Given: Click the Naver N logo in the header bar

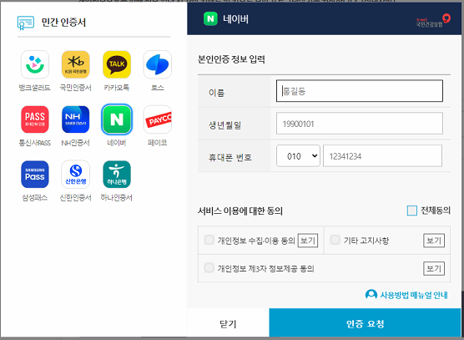Looking at the screenshot, I should [210, 18].
